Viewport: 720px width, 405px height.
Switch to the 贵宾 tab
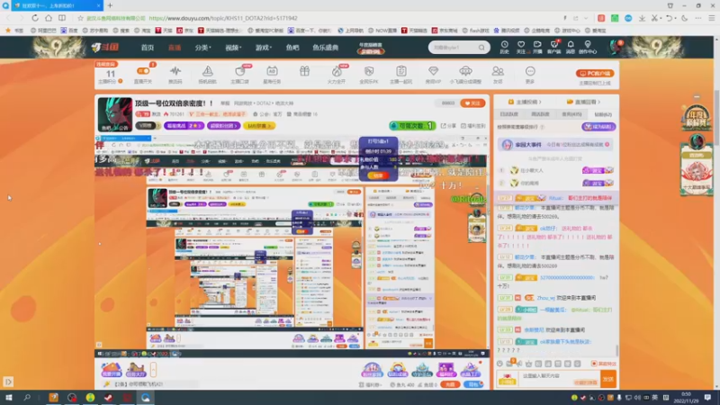tap(571, 114)
